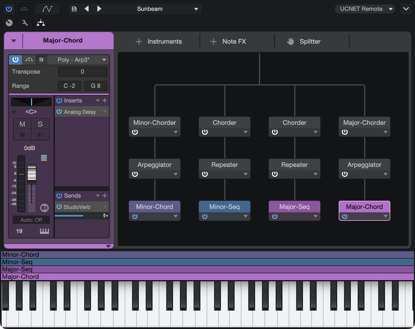Toggle the main power button in top toolbar

(x=9, y=9)
